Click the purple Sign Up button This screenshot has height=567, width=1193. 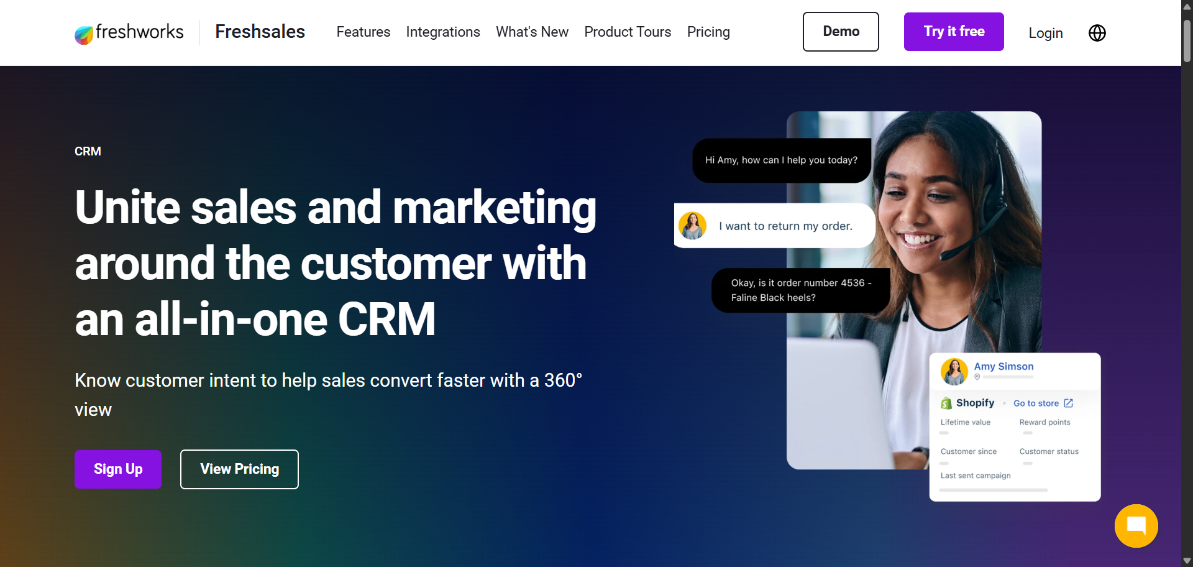118,469
